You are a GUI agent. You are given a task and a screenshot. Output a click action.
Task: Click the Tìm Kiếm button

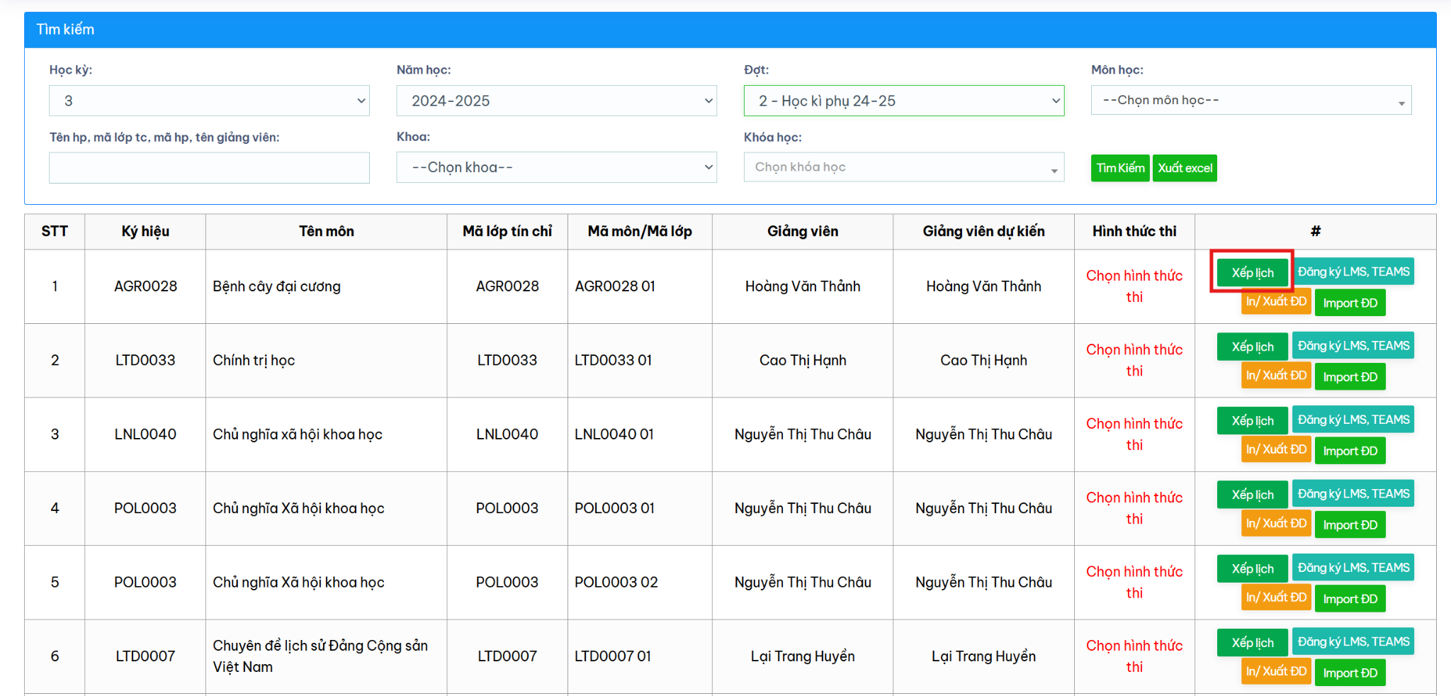pyautogui.click(x=1120, y=168)
